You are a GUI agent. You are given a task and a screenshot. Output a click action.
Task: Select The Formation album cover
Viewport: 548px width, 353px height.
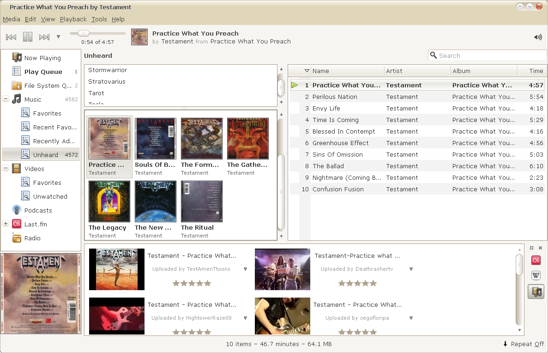pyautogui.click(x=202, y=139)
